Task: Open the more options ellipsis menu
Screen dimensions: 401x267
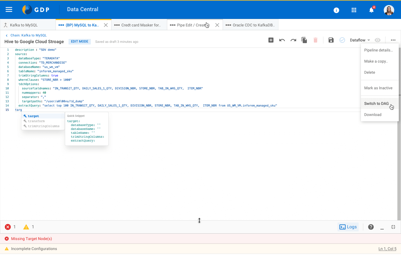Action: pos(393,40)
